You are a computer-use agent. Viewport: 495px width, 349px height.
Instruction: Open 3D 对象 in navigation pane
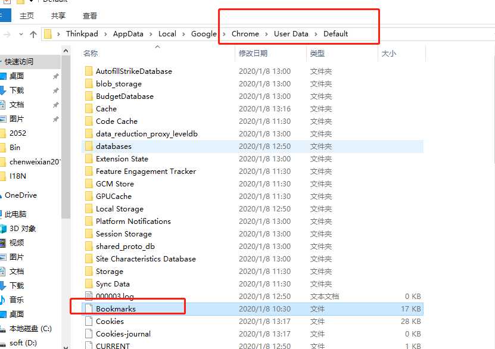(23, 229)
